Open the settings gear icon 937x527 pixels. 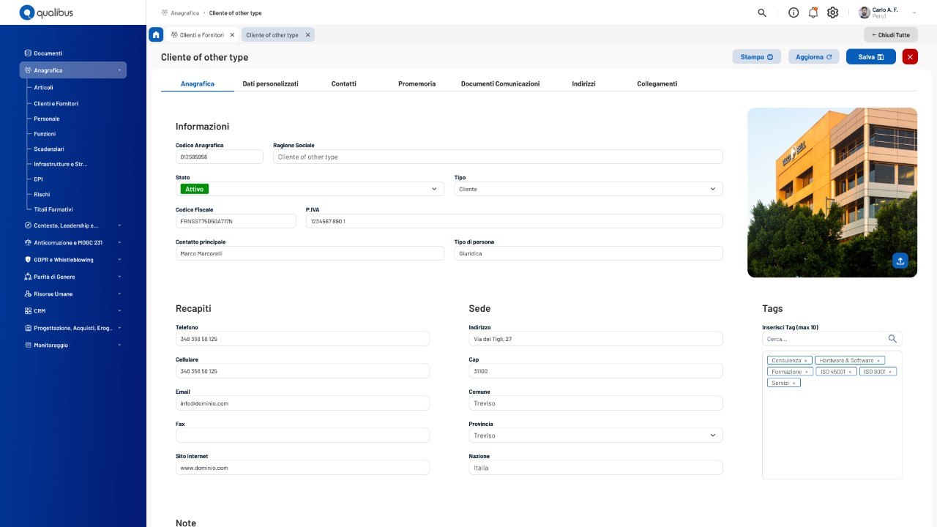[x=832, y=12]
